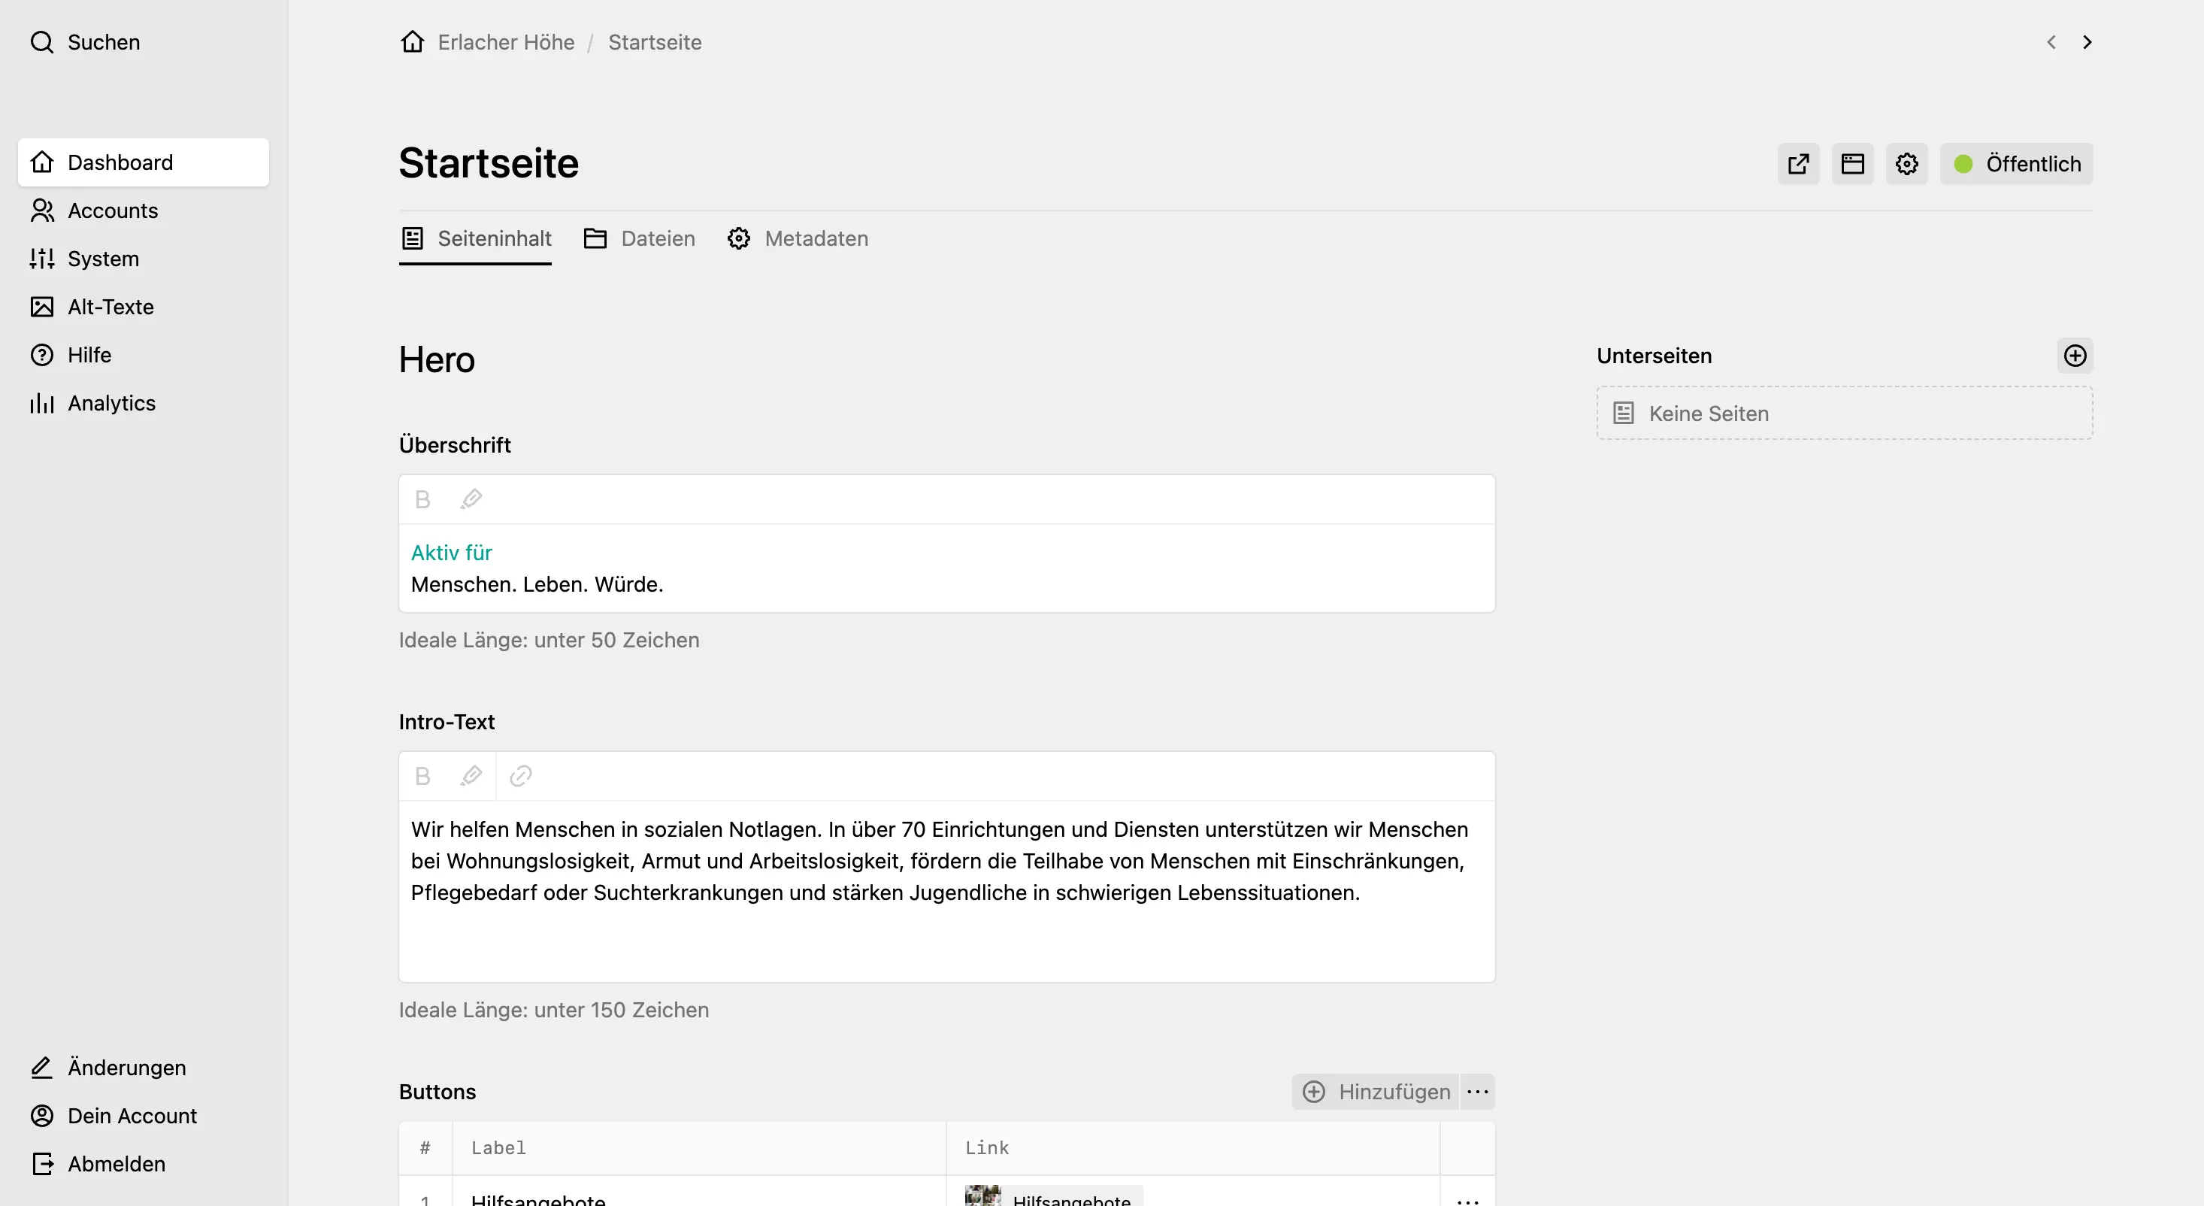Click the Hinzufügen button in Buttons section
The height and width of the screenshot is (1206, 2204).
(1374, 1091)
